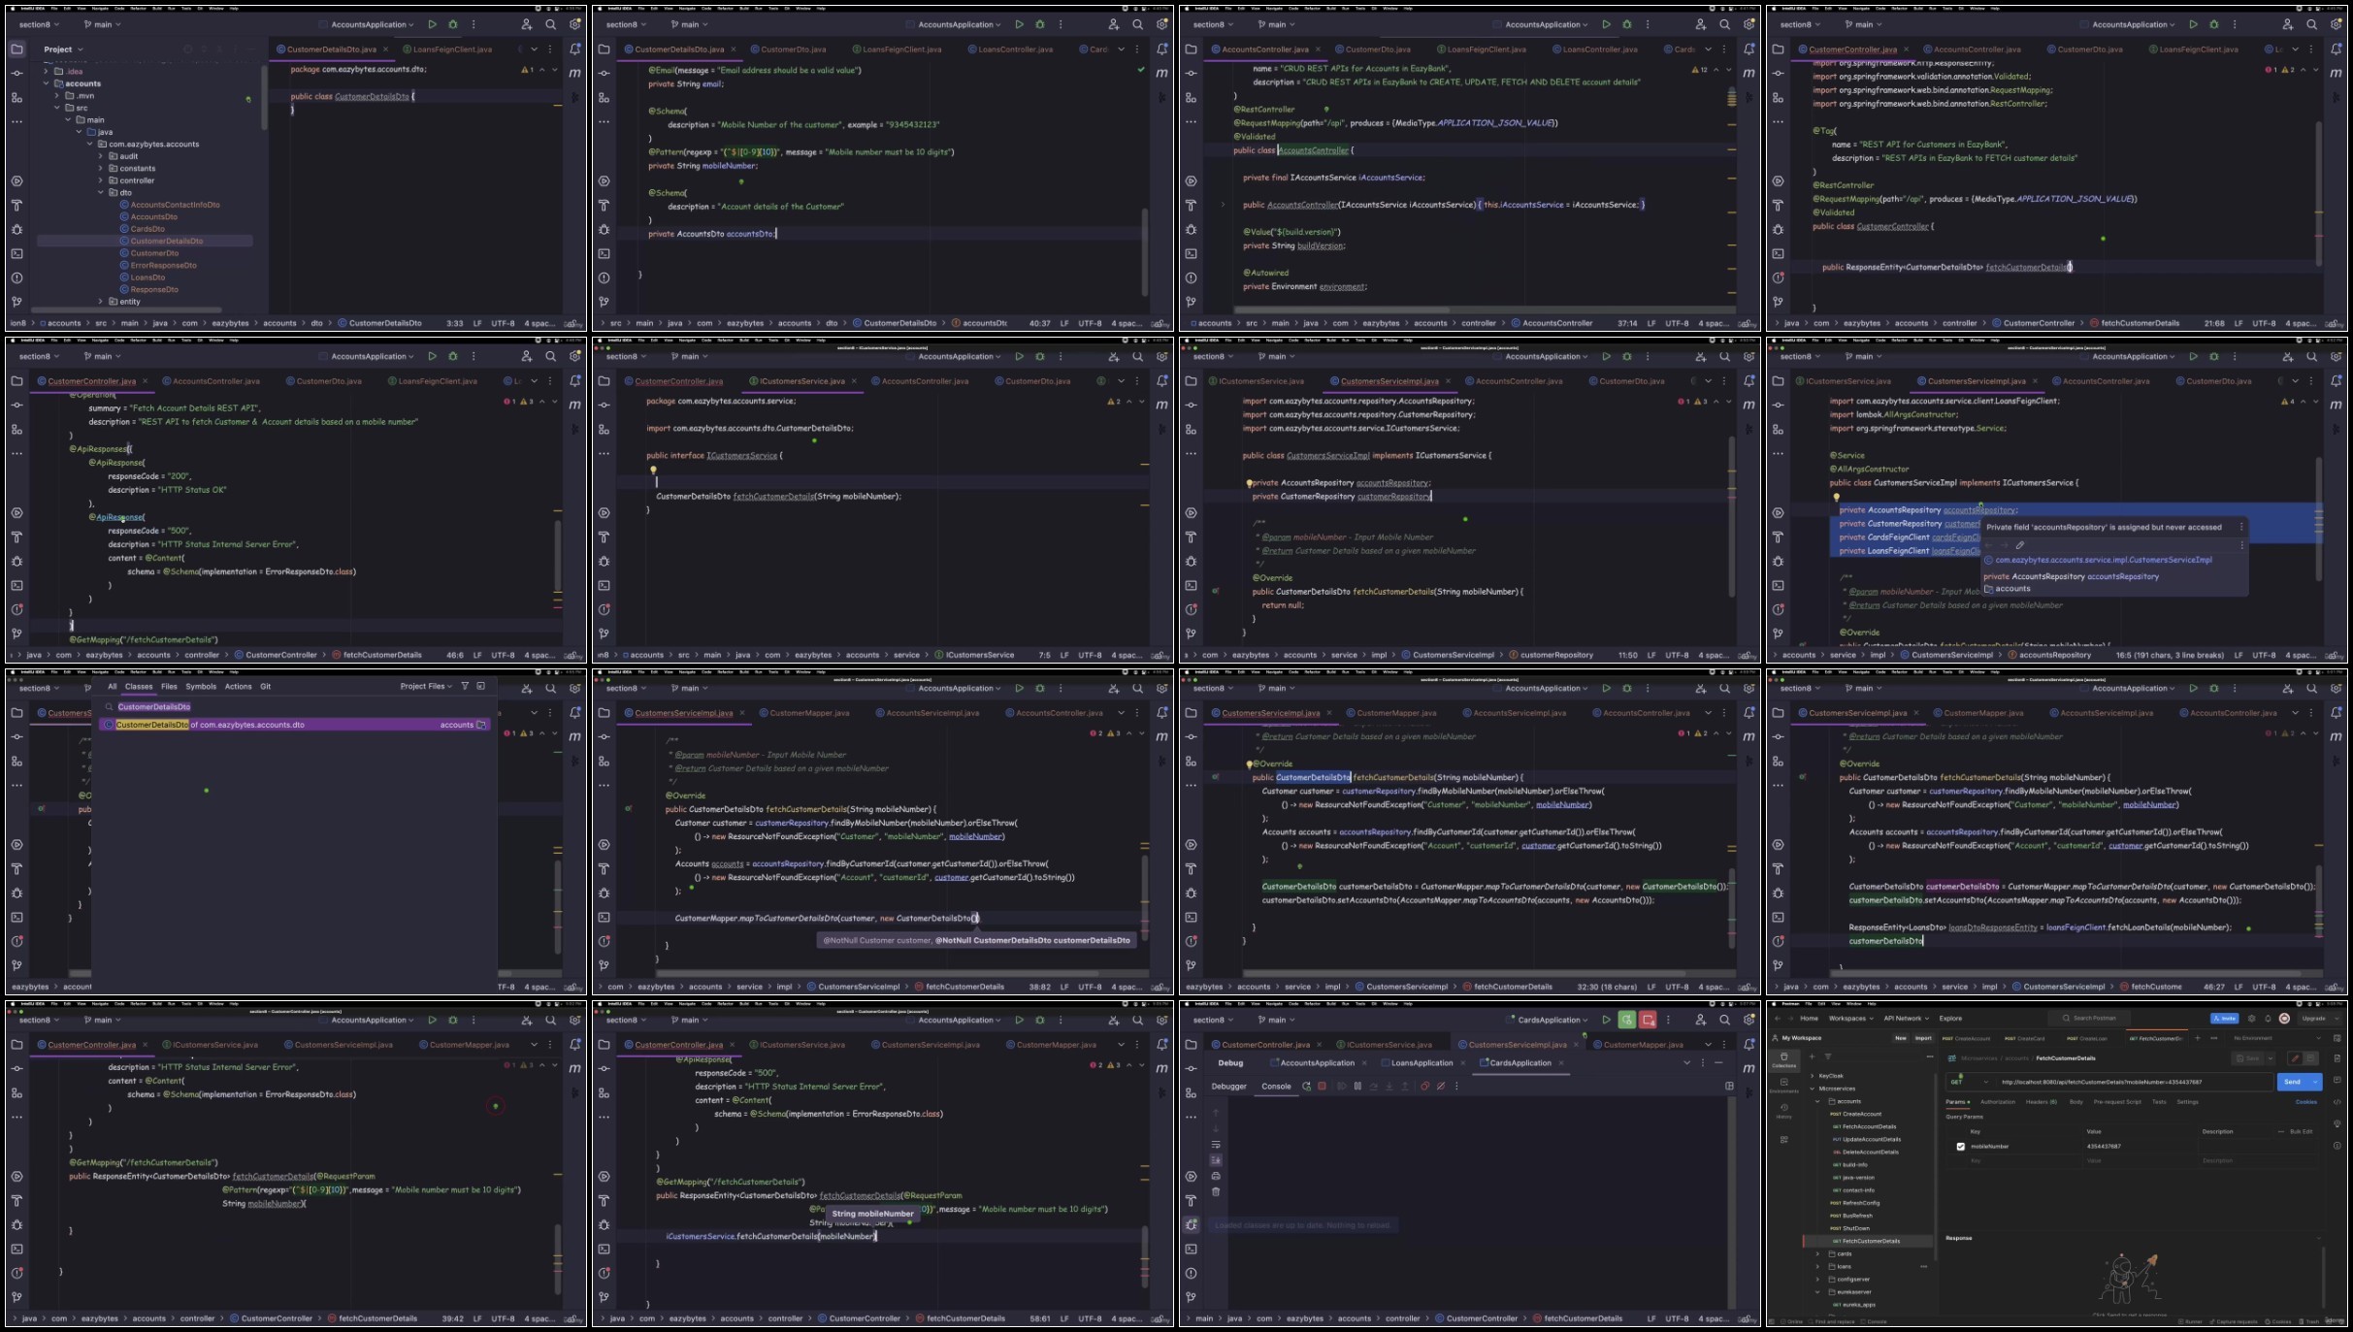This screenshot has height=1332, width=2353.
Task: Click the Clear All trash icon in Debug console
Action: tap(1216, 1191)
